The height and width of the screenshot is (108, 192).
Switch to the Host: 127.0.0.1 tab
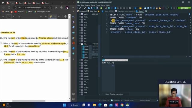[108, 11]
